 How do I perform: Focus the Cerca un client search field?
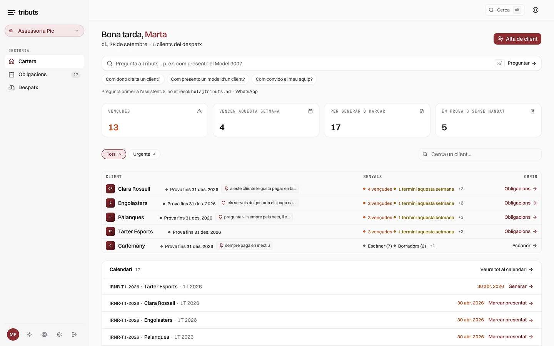click(x=480, y=154)
